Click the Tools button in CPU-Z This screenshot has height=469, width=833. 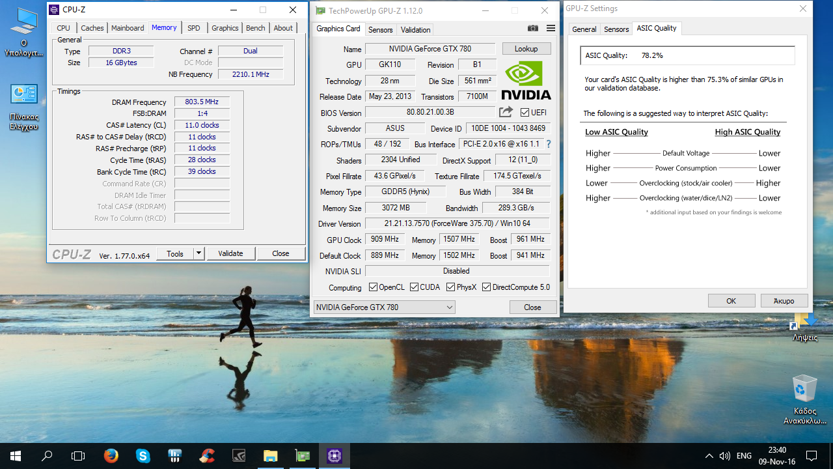(x=175, y=254)
